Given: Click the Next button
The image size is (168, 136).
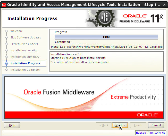Looking at the screenshot, I should 120,125.
